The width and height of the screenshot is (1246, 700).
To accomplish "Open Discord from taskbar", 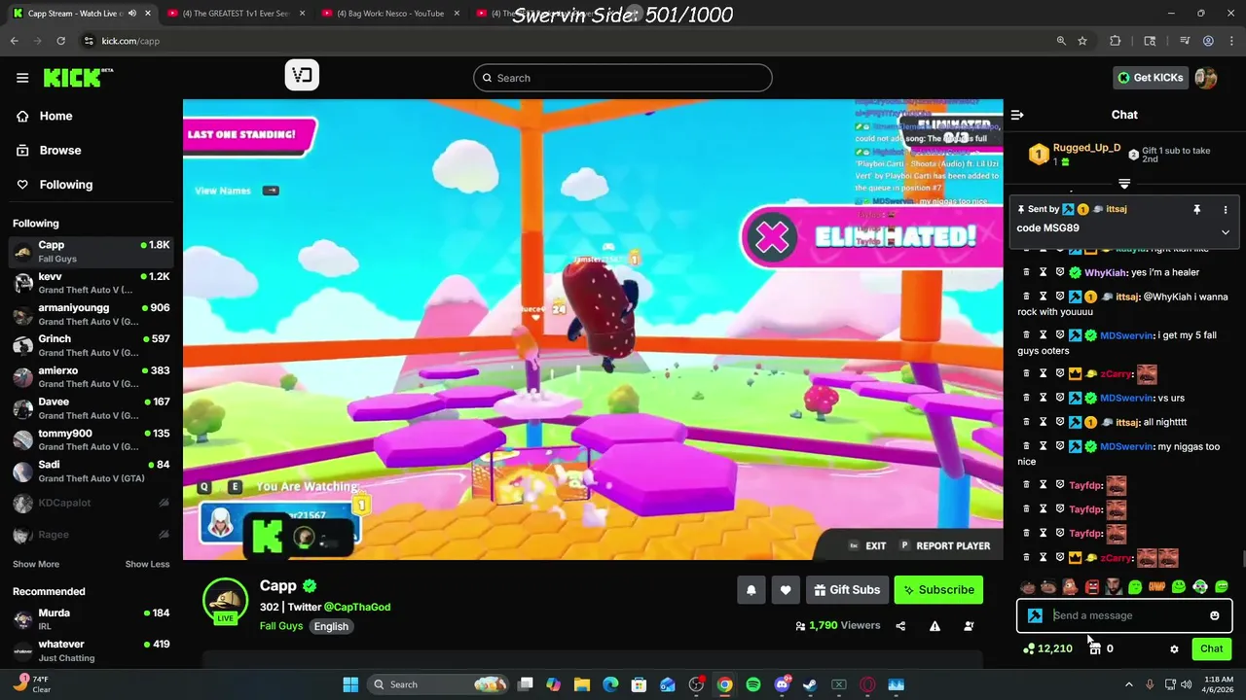I will [782, 684].
